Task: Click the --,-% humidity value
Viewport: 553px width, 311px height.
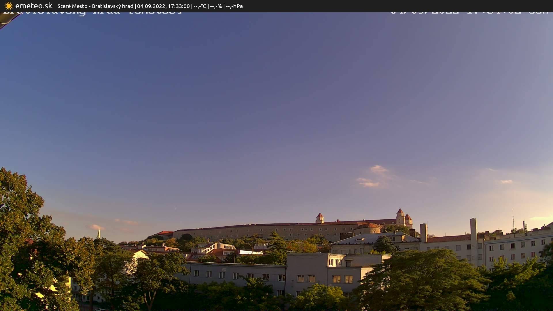Action: pyautogui.click(x=217, y=6)
